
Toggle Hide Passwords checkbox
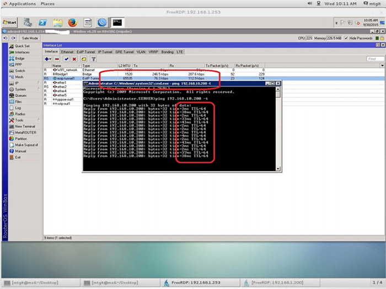coord(346,38)
